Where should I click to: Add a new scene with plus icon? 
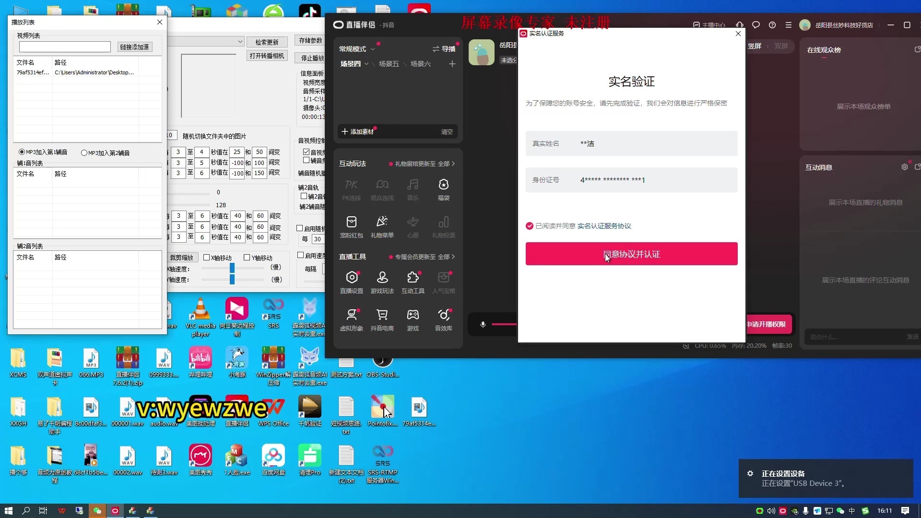(452, 64)
